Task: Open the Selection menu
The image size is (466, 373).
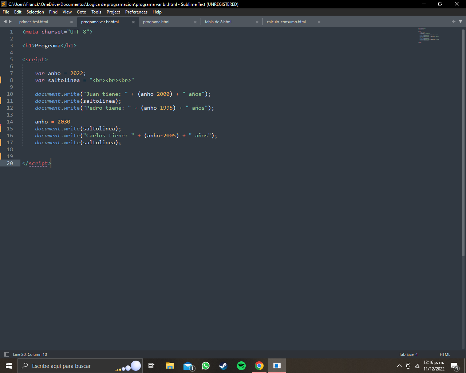Action: [35, 12]
